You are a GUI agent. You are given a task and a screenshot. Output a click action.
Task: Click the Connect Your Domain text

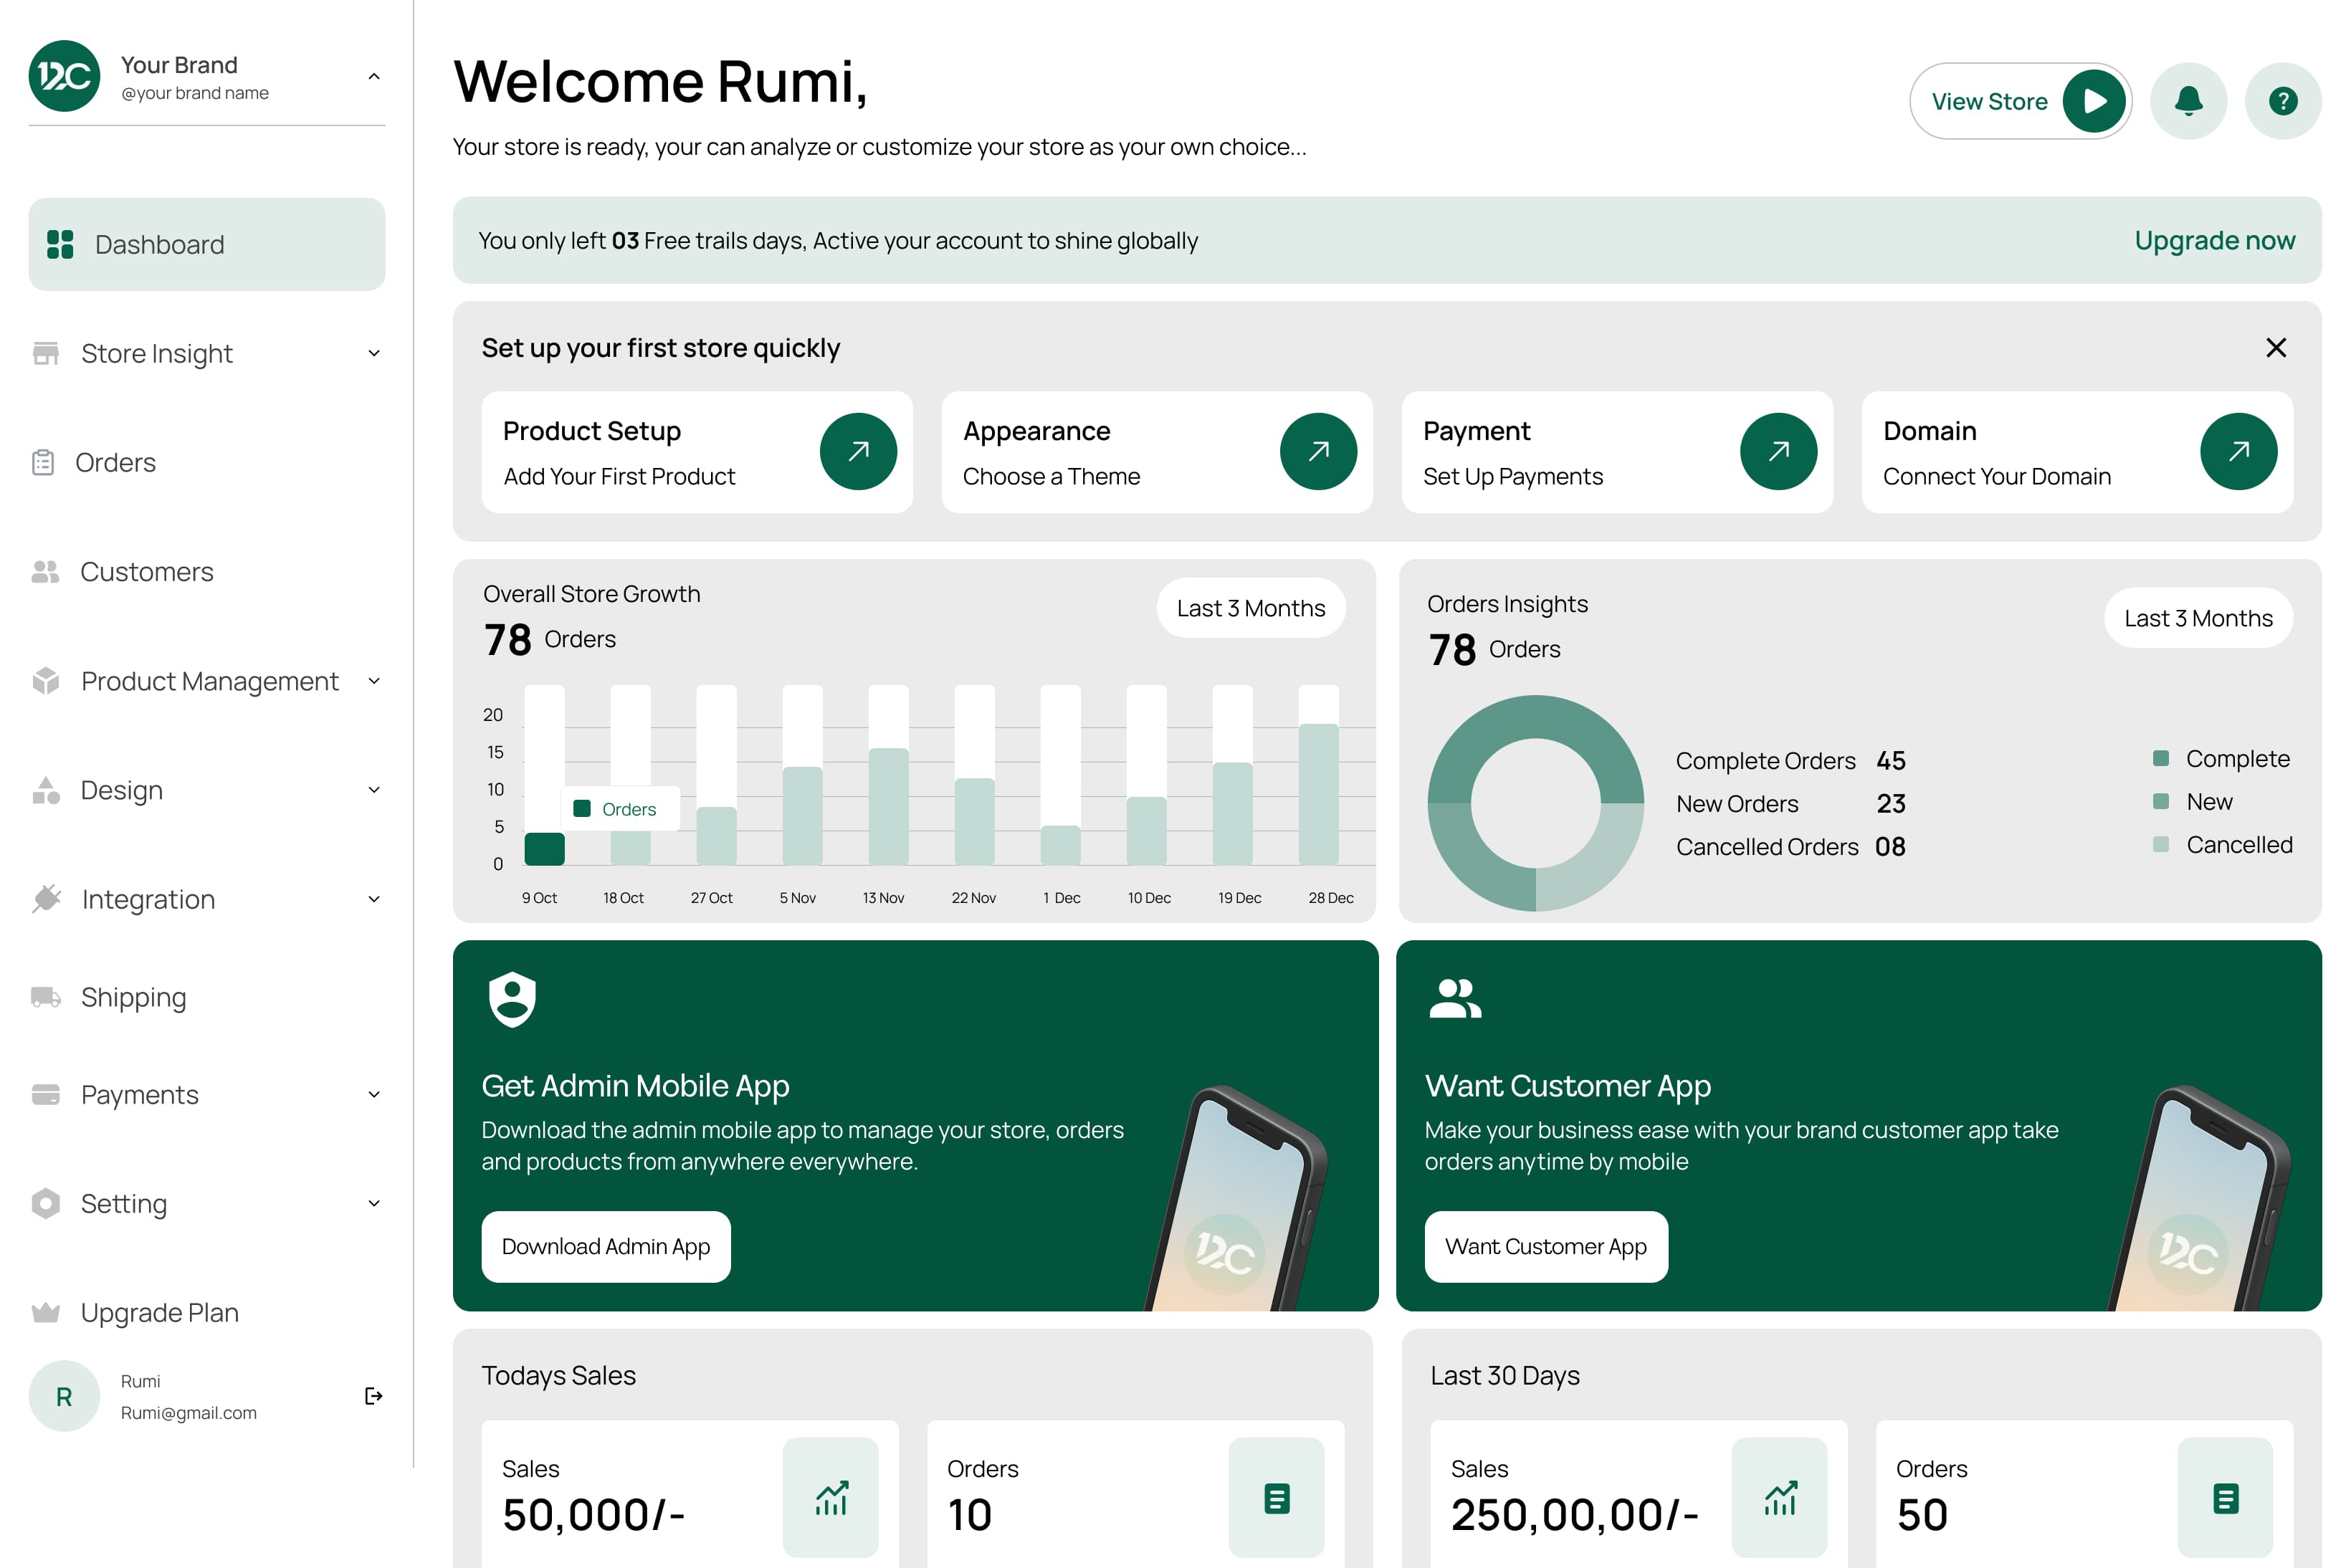pos(1996,476)
